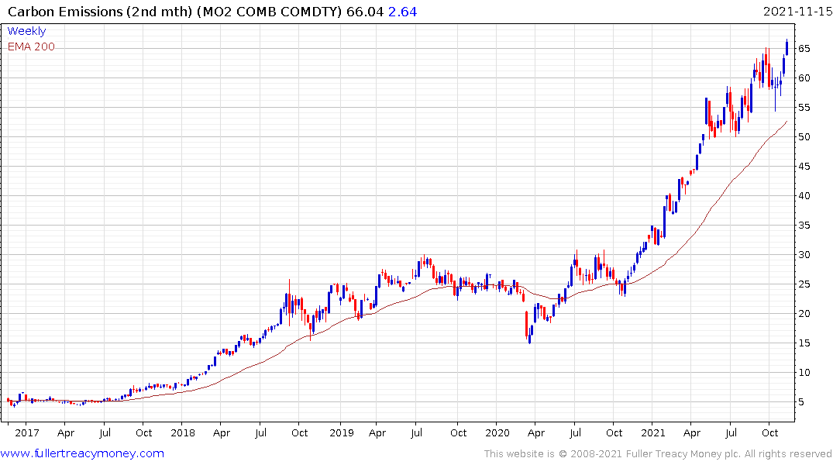
Task: Click the chart title 'Carbon Emissions (2nd mth)'
Action: 100,12
